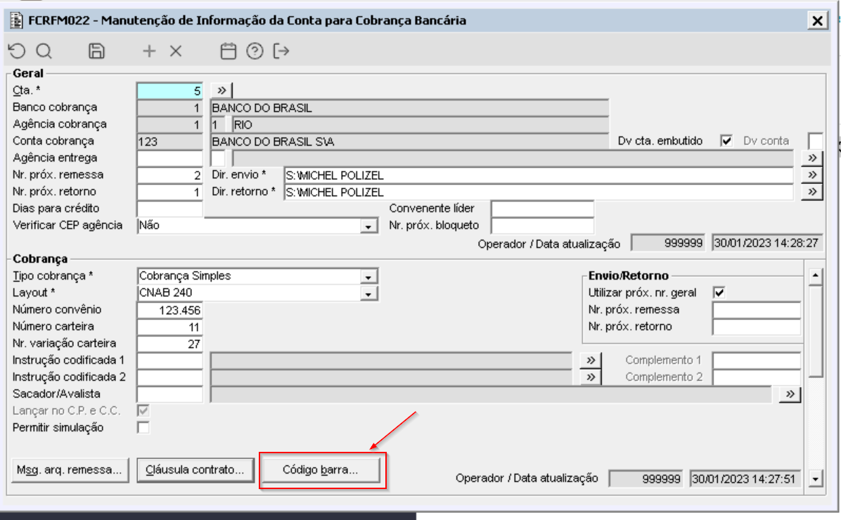Open lookup arrows for Agência entrega

coord(812,157)
